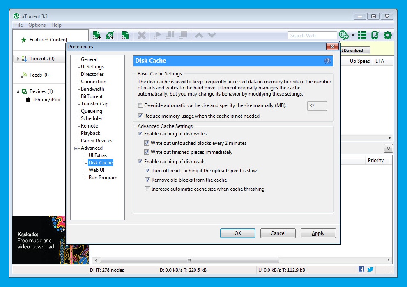Click the Apply button
The height and width of the screenshot is (287, 407).
(318, 233)
